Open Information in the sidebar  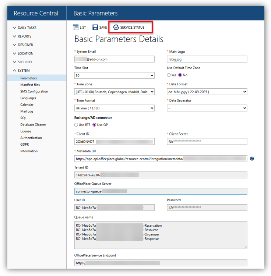29,151
